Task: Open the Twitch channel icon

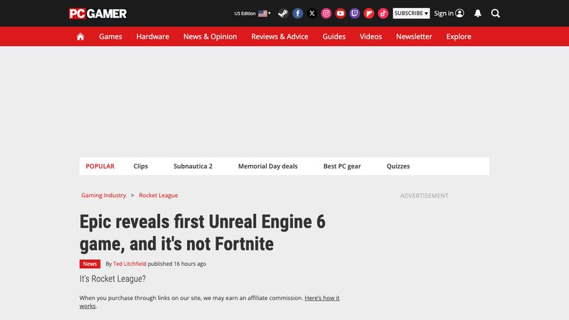Action: point(354,14)
